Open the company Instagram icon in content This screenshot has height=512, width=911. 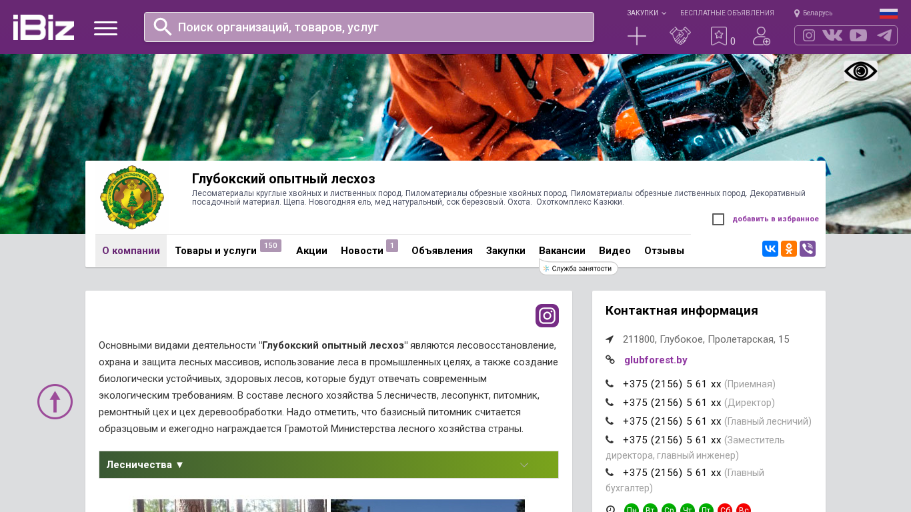[x=547, y=315]
